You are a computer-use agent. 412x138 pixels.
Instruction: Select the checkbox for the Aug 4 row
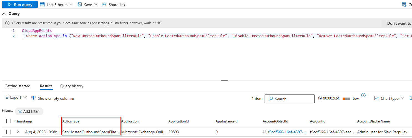point(9,132)
